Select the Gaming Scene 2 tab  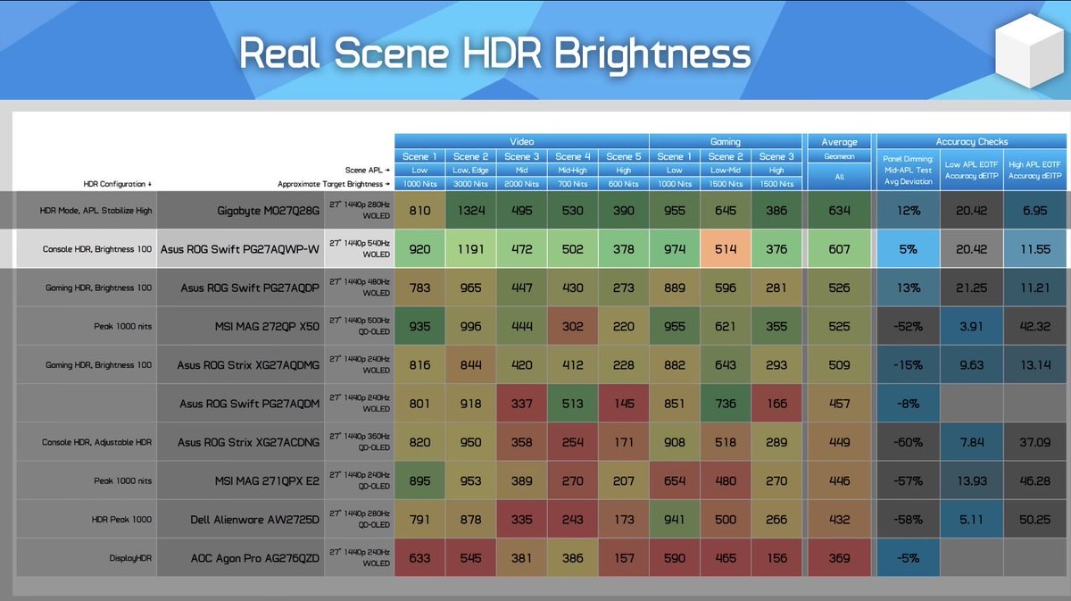point(725,158)
